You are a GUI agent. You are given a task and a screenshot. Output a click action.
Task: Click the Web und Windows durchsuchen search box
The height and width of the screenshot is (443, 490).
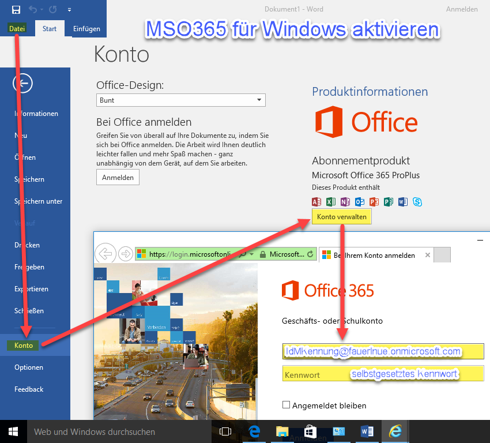click(x=119, y=431)
